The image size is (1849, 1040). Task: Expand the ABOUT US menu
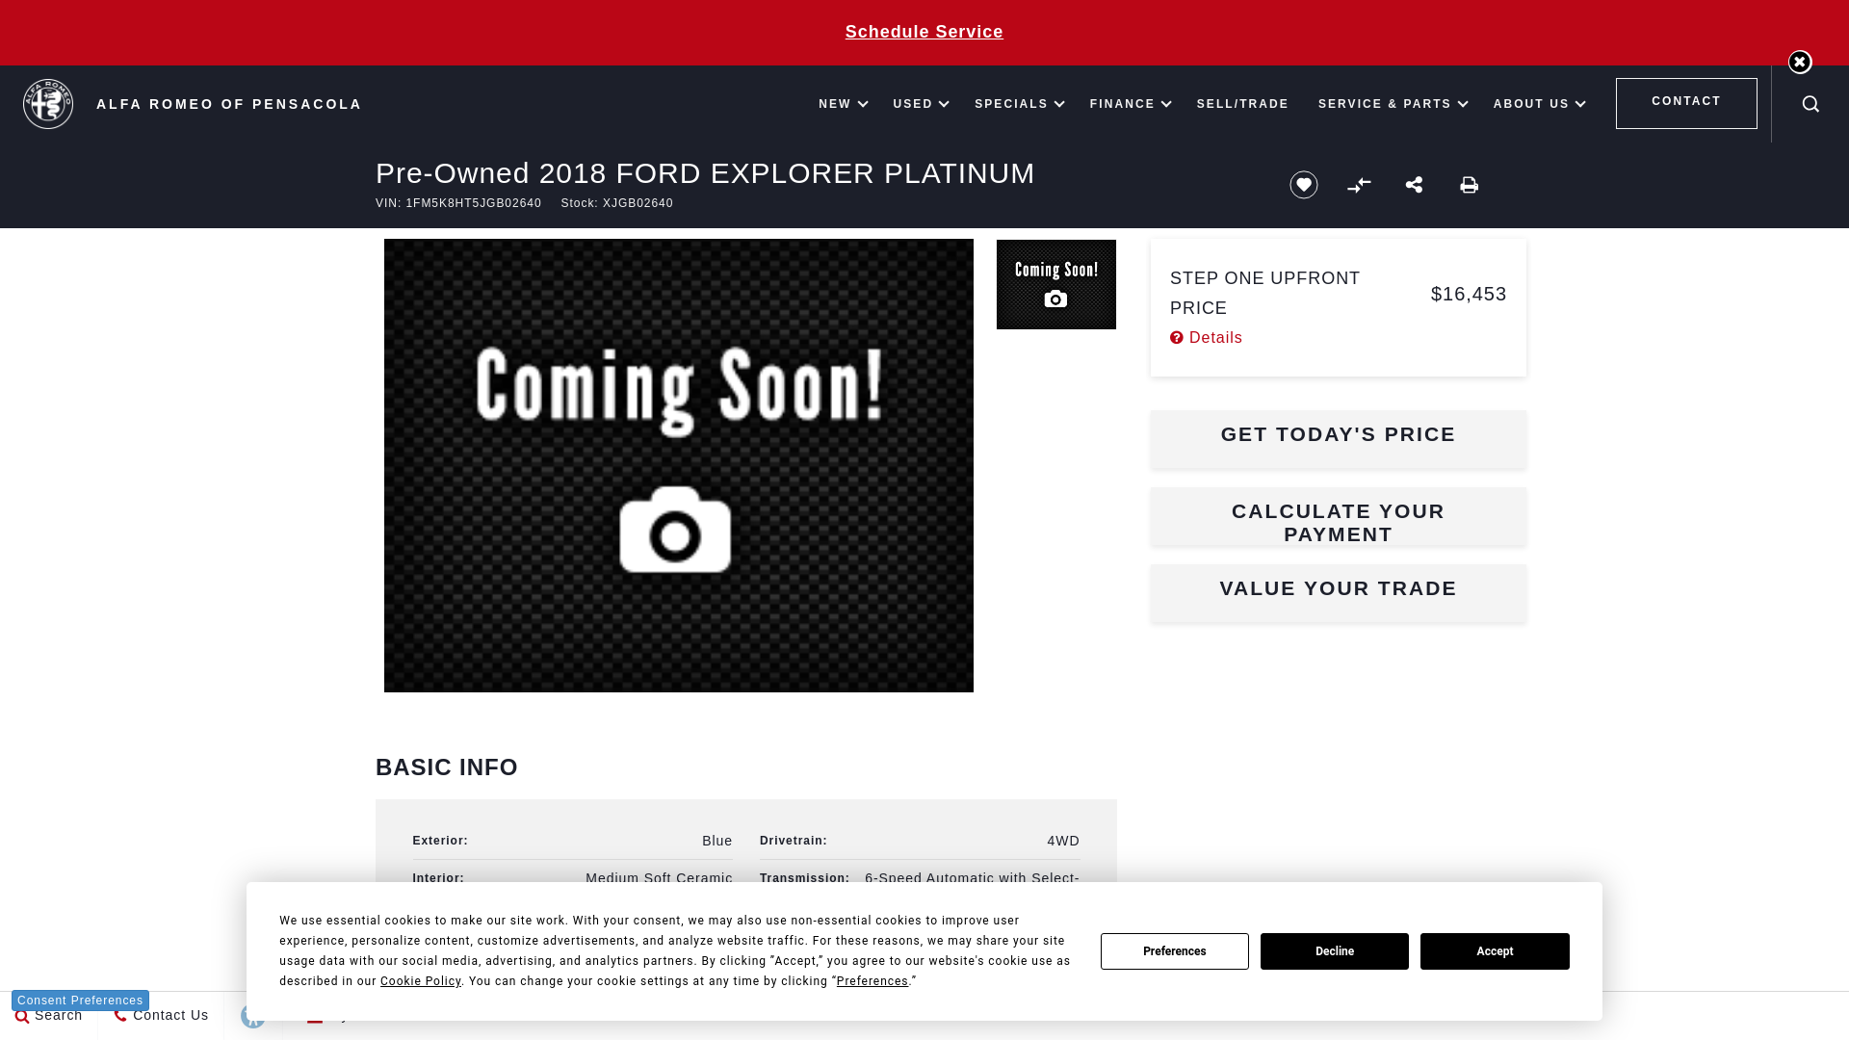point(1539,104)
